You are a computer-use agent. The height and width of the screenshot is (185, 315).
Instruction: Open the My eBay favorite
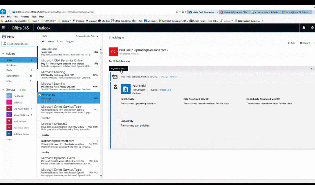[x=104, y=21]
